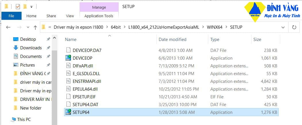This screenshot has width=302, height=125.
Task: Open Downloads in the navigation pane
Action: click(31, 48)
